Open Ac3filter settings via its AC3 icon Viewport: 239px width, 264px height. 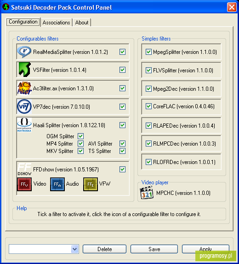(x=24, y=88)
